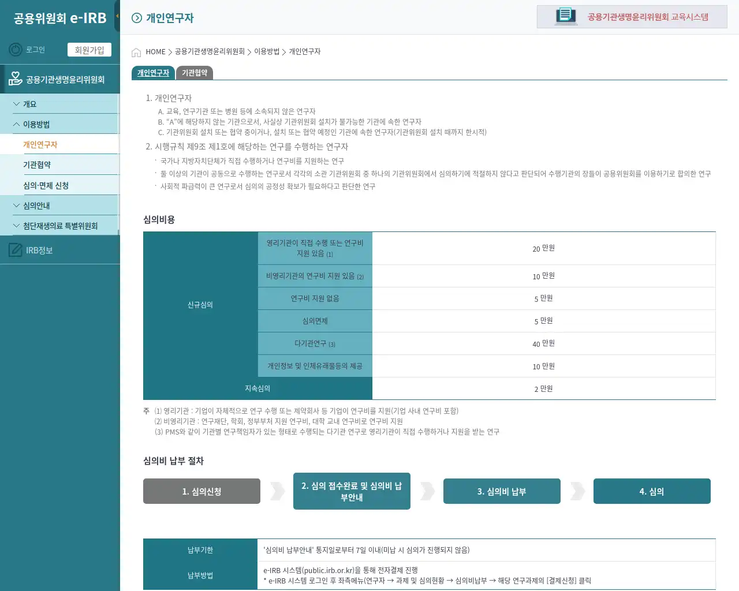Click the home icon in breadcrumb
The image size is (739, 591).
(x=136, y=52)
